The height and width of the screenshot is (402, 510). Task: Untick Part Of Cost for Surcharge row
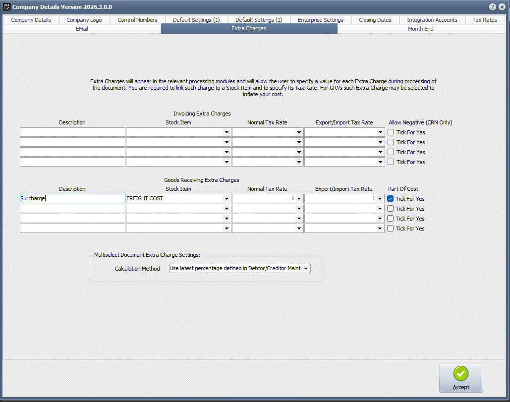click(x=391, y=199)
